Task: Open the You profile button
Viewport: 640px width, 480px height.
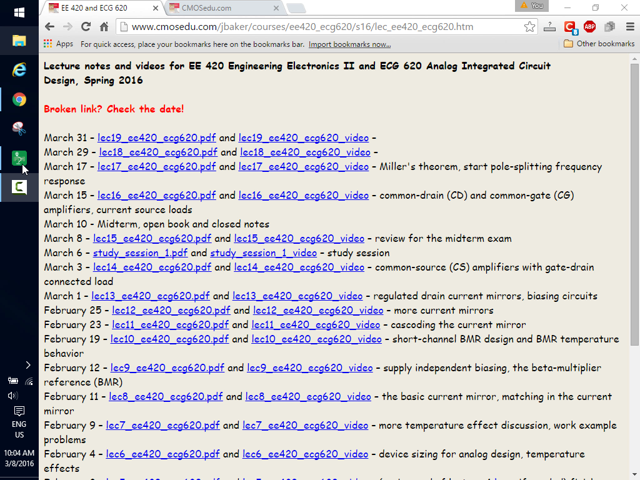Action: (532, 6)
